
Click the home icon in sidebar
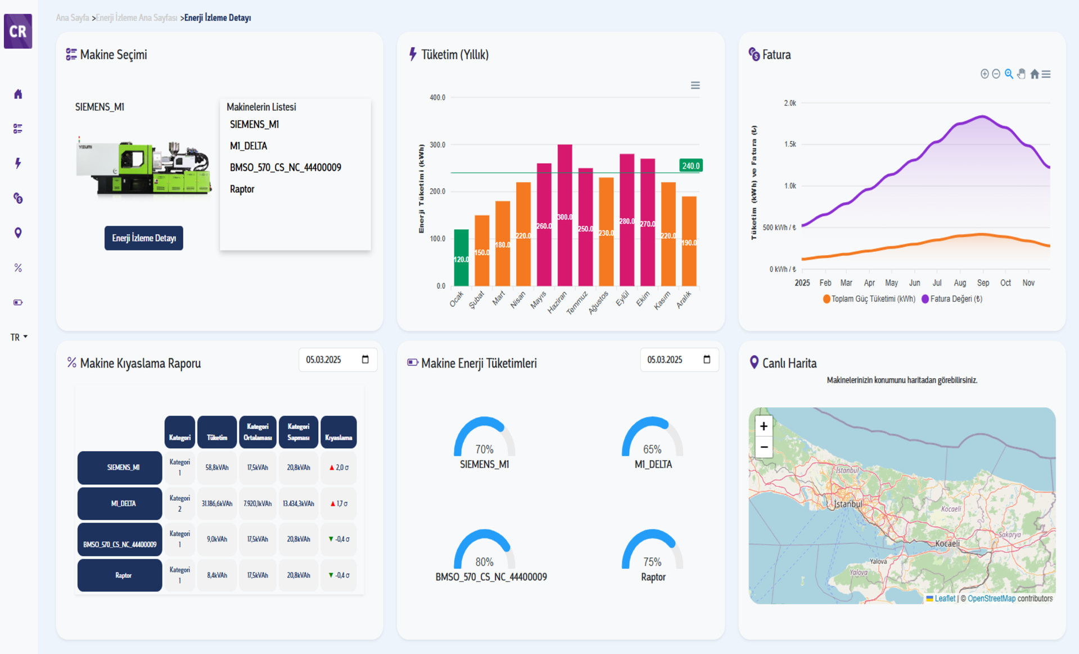tap(18, 94)
